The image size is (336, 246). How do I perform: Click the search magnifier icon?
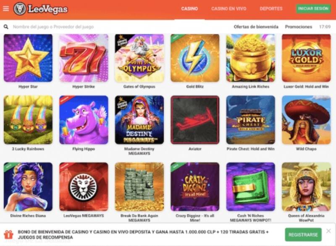6,27
